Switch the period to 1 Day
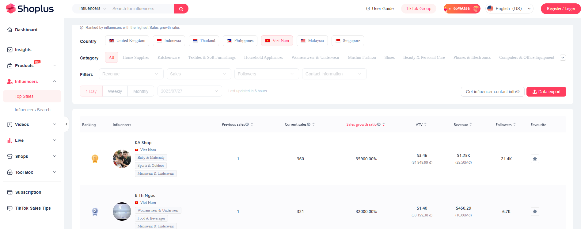Screen dimensions: 581x229 pyautogui.click(x=91, y=91)
